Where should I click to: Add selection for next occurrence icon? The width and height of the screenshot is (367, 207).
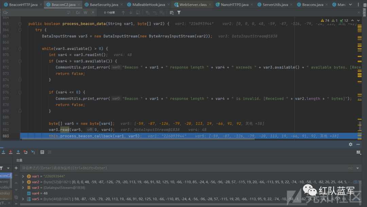tap(147, 13)
